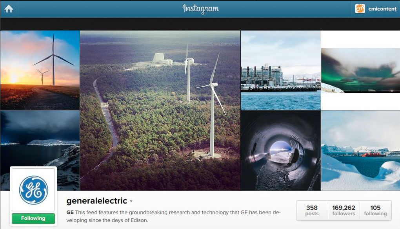Click the bold GE name in bio
Screen dimensions: 400x229
click(70, 213)
